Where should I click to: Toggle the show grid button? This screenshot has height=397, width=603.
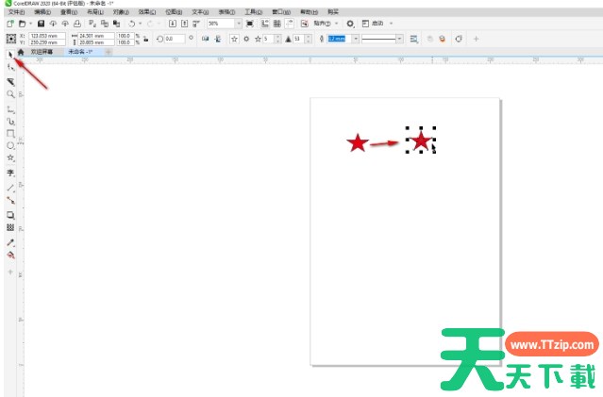[276, 24]
